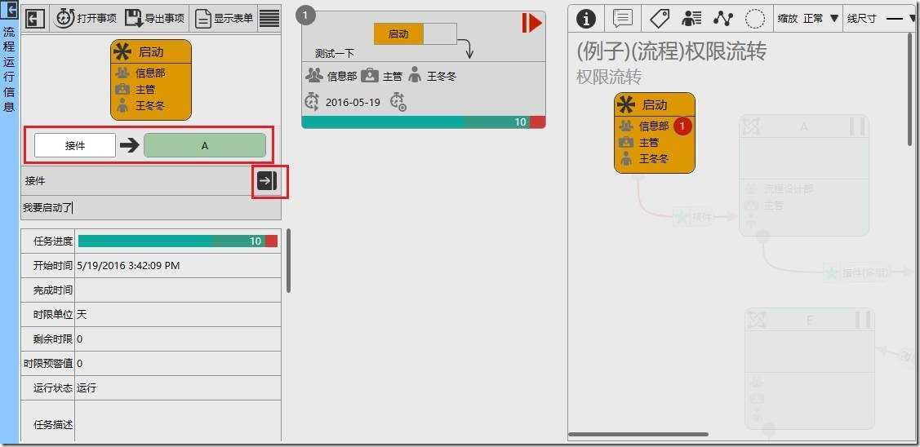
Task: Click the submit arrow icon beside 接件
Action: tap(267, 181)
